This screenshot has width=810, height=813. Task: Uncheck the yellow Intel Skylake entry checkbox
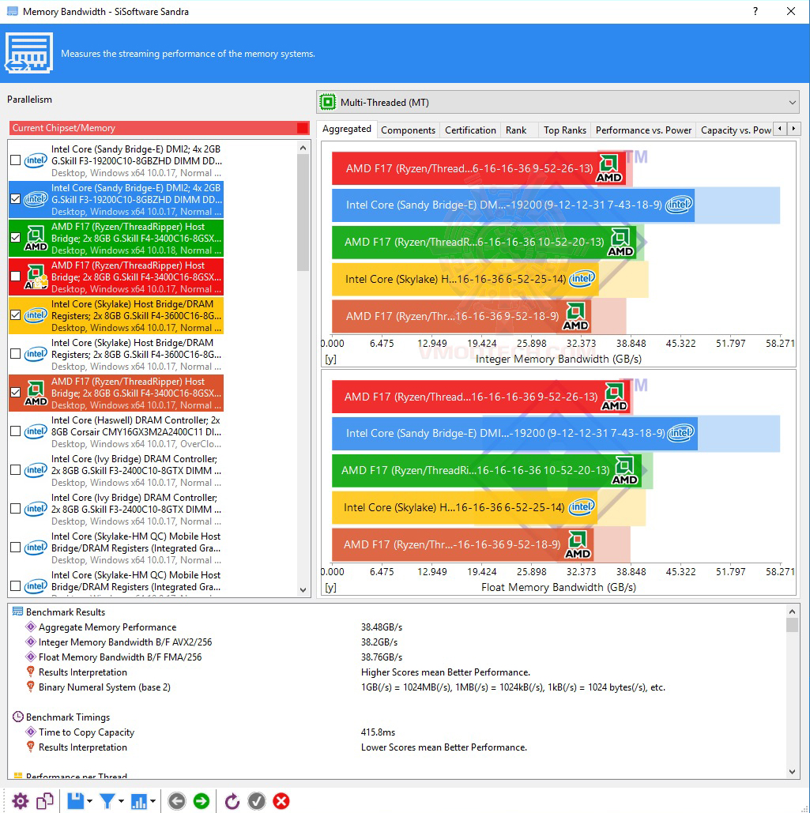(x=16, y=314)
